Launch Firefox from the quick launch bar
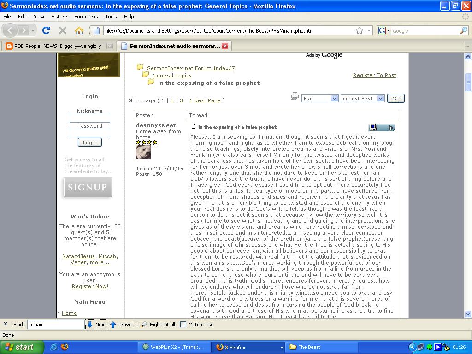 click(x=65, y=347)
